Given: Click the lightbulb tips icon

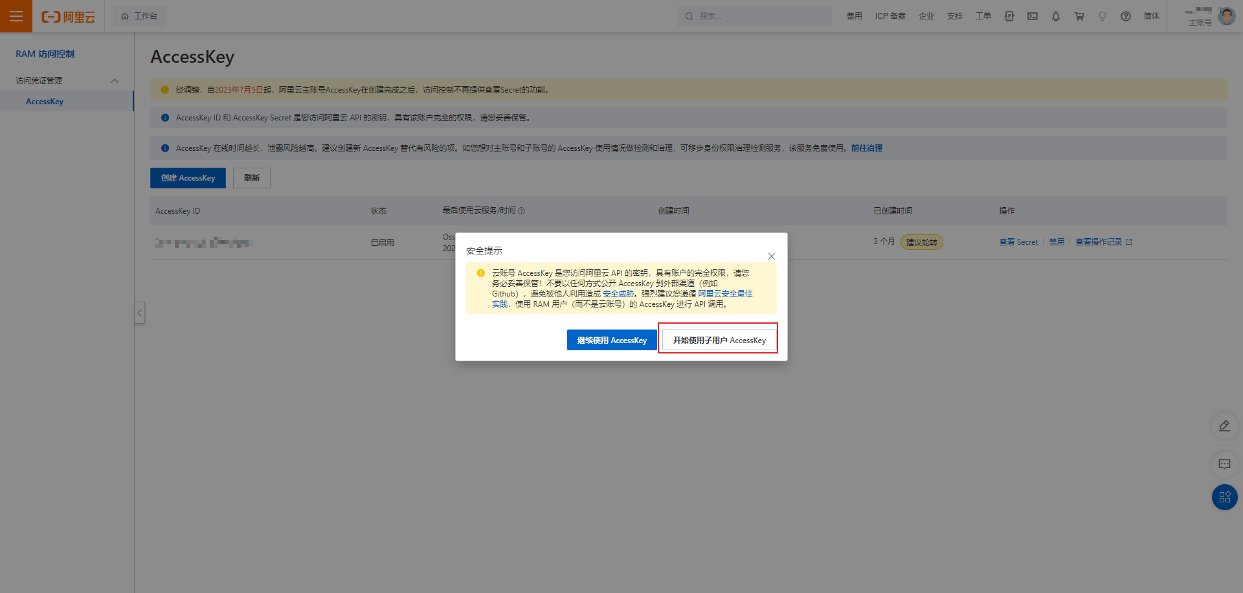Looking at the screenshot, I should [x=1103, y=16].
